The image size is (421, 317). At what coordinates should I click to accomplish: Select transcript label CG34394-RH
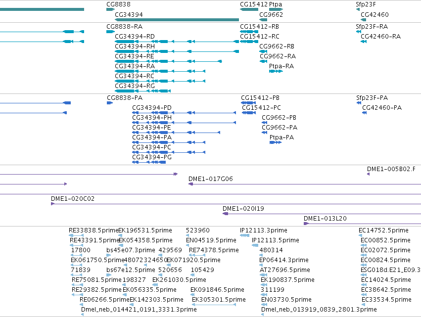point(135,46)
